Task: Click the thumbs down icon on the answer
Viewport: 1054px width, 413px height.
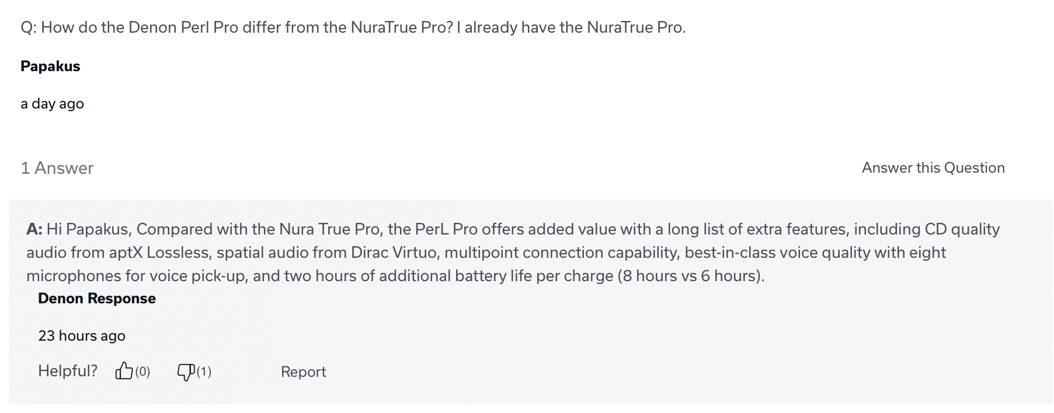Action: [186, 372]
